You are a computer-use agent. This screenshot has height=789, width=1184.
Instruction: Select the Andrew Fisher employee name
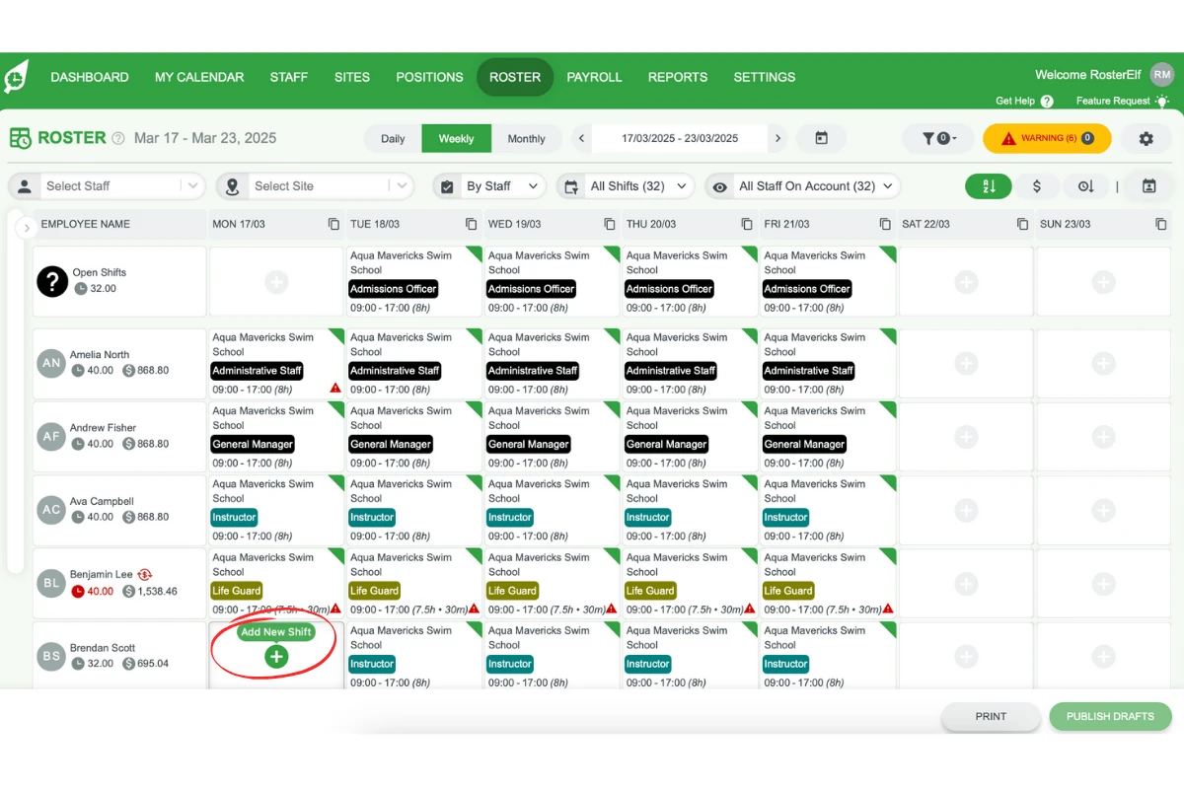point(103,428)
